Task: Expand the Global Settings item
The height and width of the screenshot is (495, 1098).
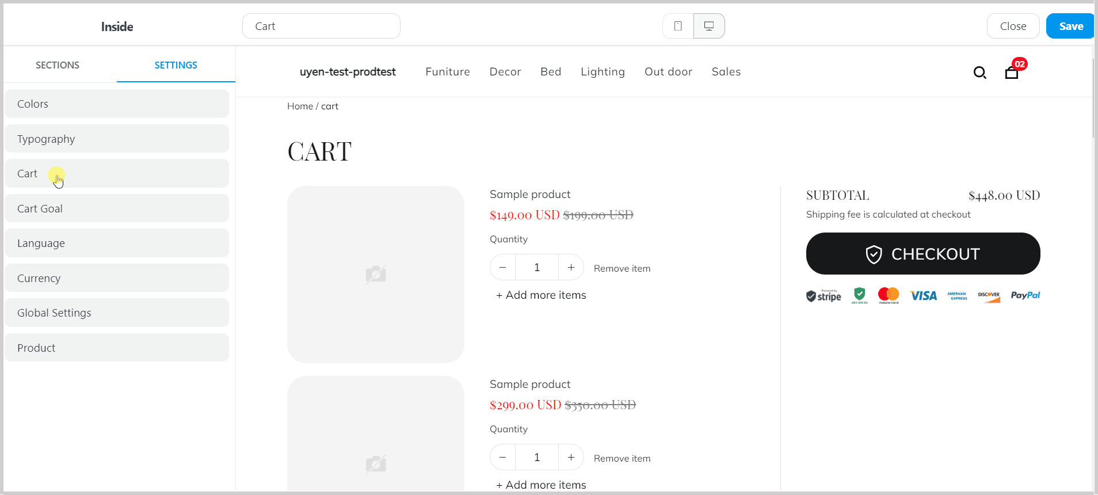Action: pos(117,313)
